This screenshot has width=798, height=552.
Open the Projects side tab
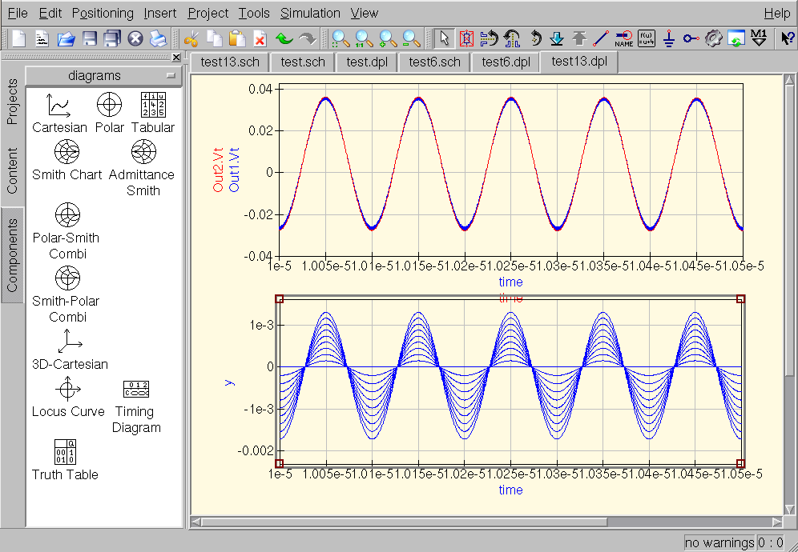[x=12, y=103]
